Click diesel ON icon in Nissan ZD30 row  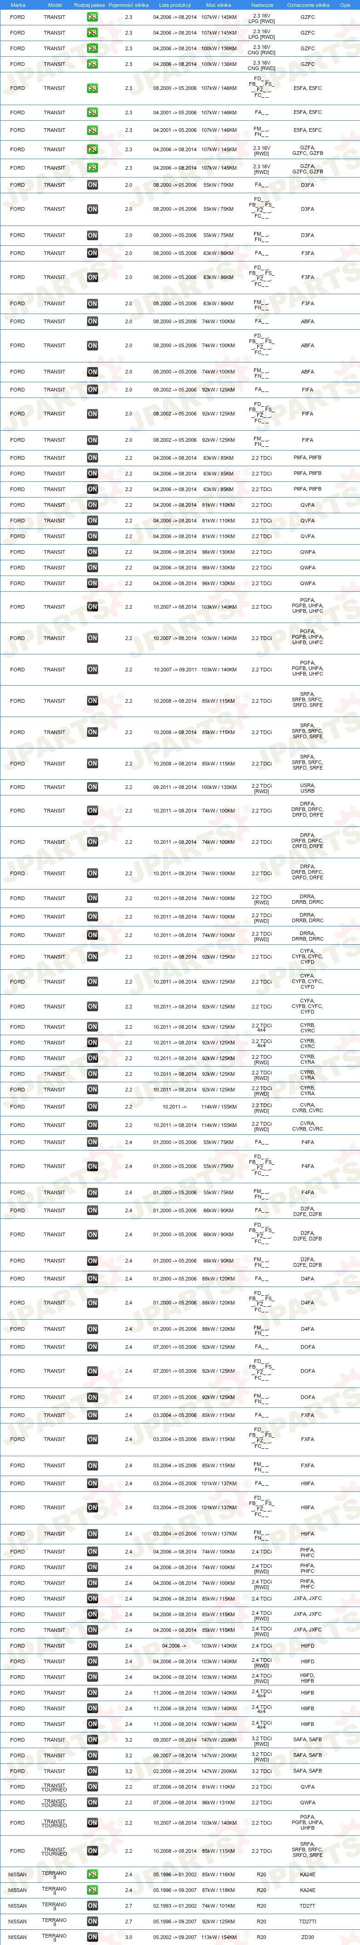pos(92,1938)
